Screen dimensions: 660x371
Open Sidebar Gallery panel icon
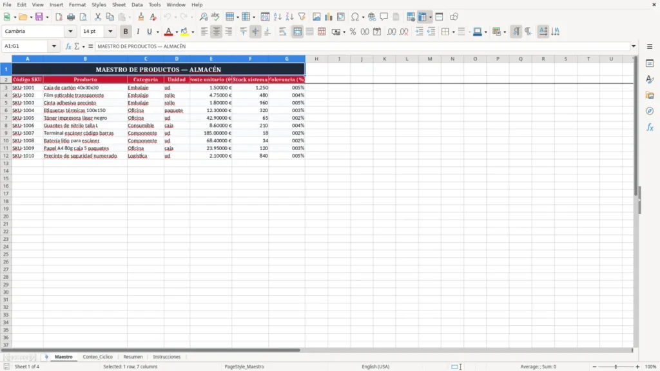pos(650,95)
